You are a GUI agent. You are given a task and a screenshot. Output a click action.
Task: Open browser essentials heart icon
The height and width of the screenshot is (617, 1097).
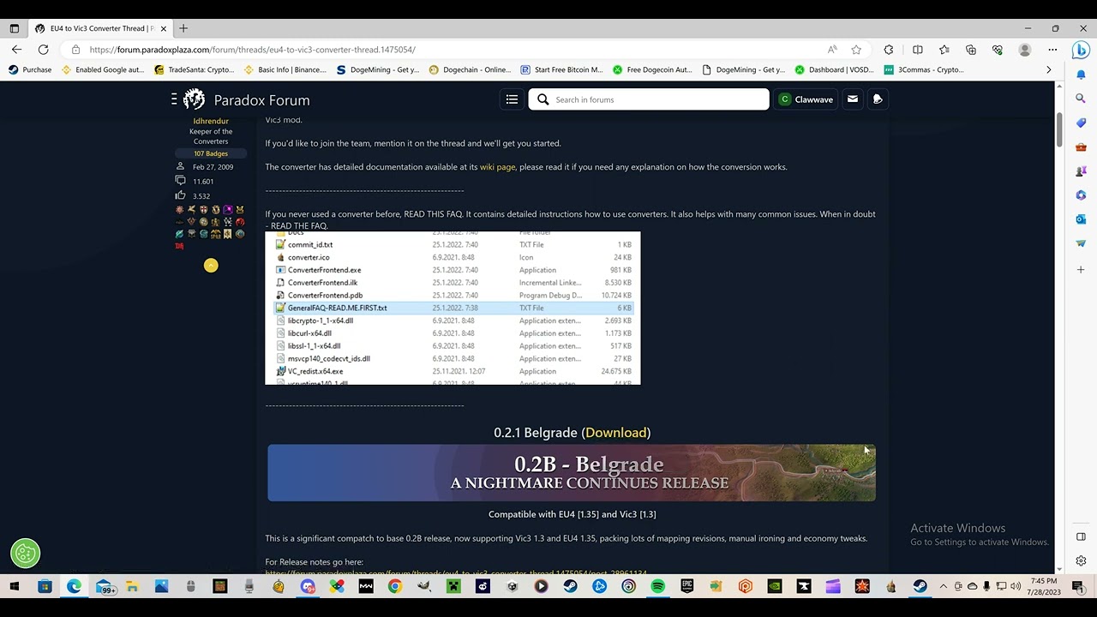click(x=998, y=50)
